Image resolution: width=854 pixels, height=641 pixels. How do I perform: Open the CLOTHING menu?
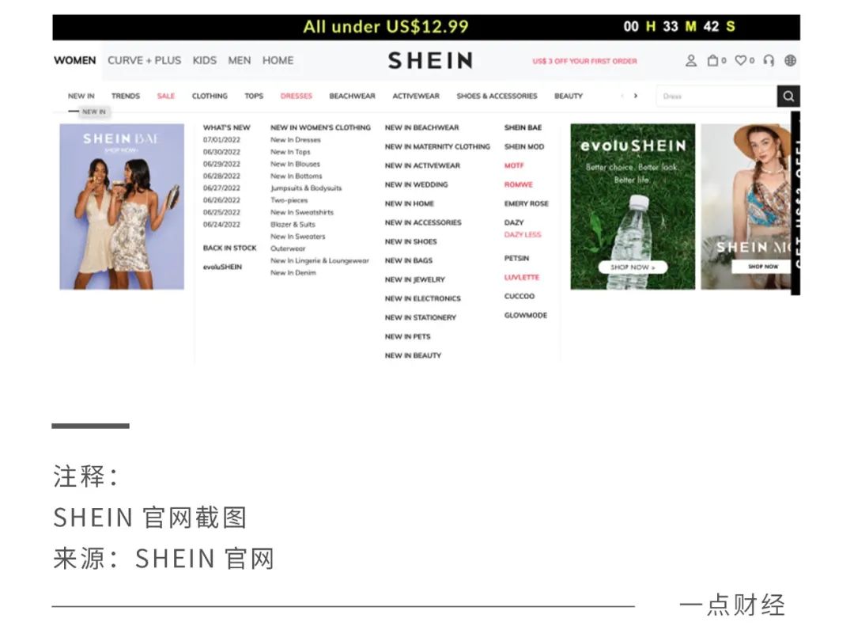(x=210, y=96)
